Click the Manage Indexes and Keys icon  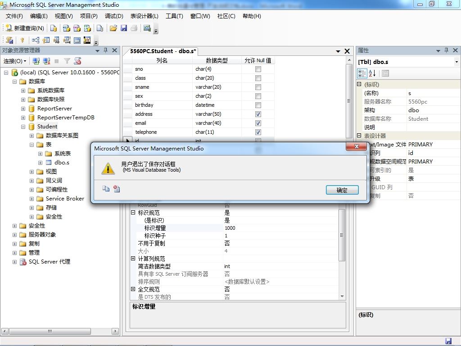point(46,40)
